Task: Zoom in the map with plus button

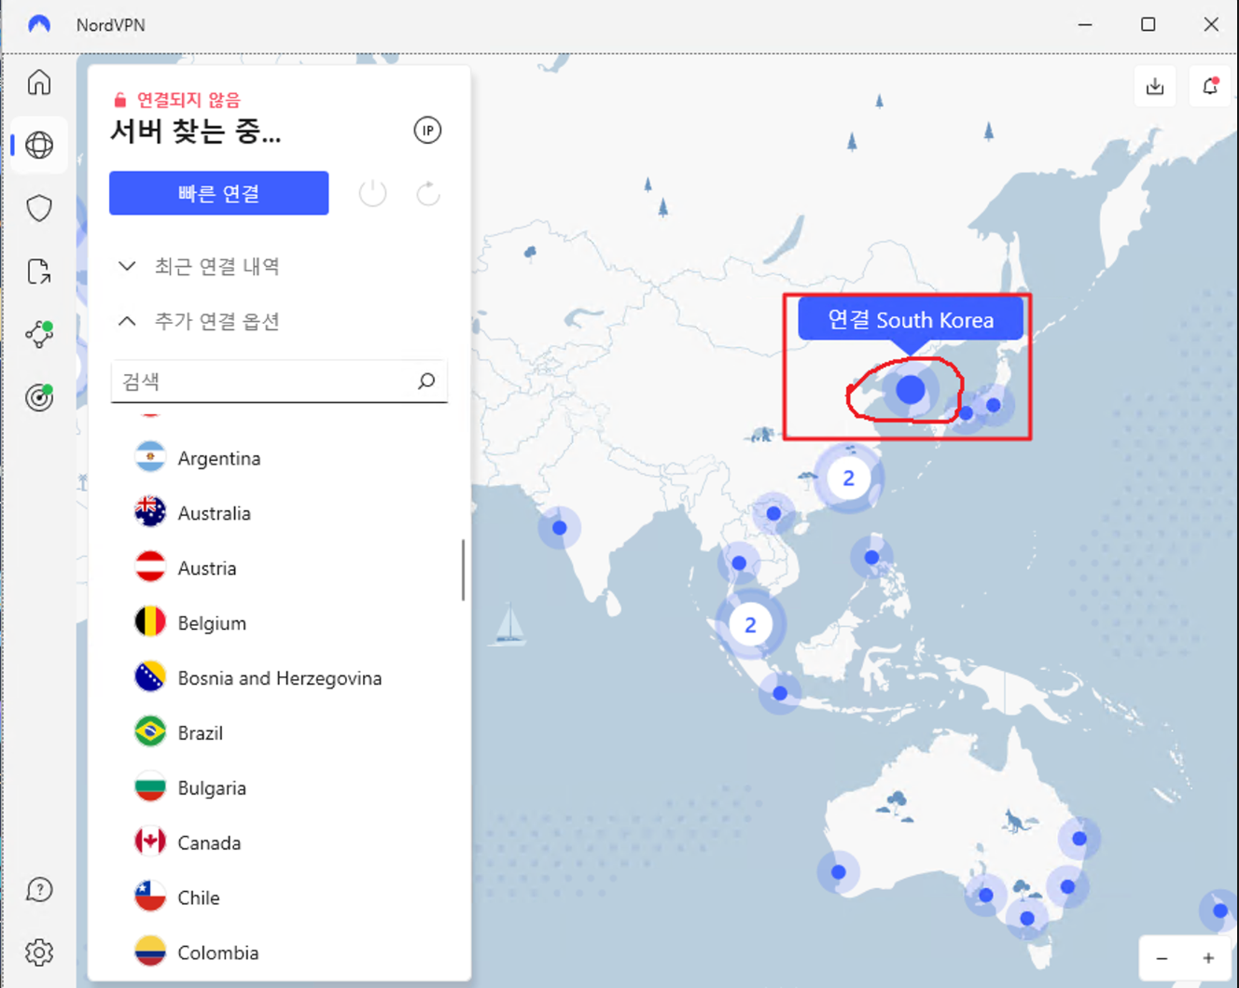Action: tap(1208, 958)
